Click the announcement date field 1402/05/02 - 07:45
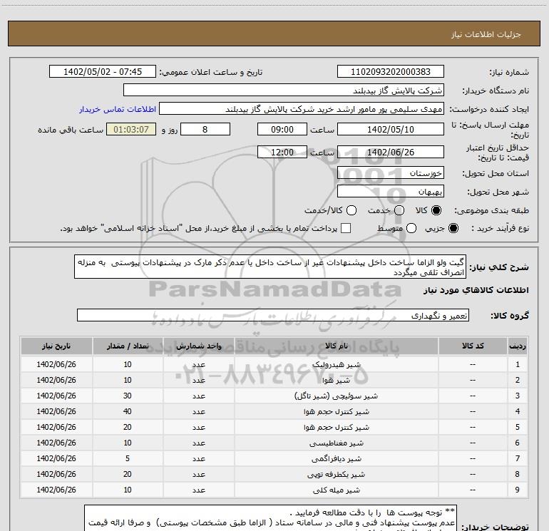Image resolution: width=549 pixels, height=531 pixels. click(103, 71)
